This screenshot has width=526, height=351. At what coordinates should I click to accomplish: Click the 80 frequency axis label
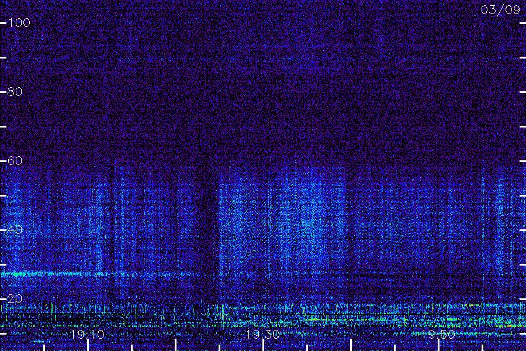[15, 92]
